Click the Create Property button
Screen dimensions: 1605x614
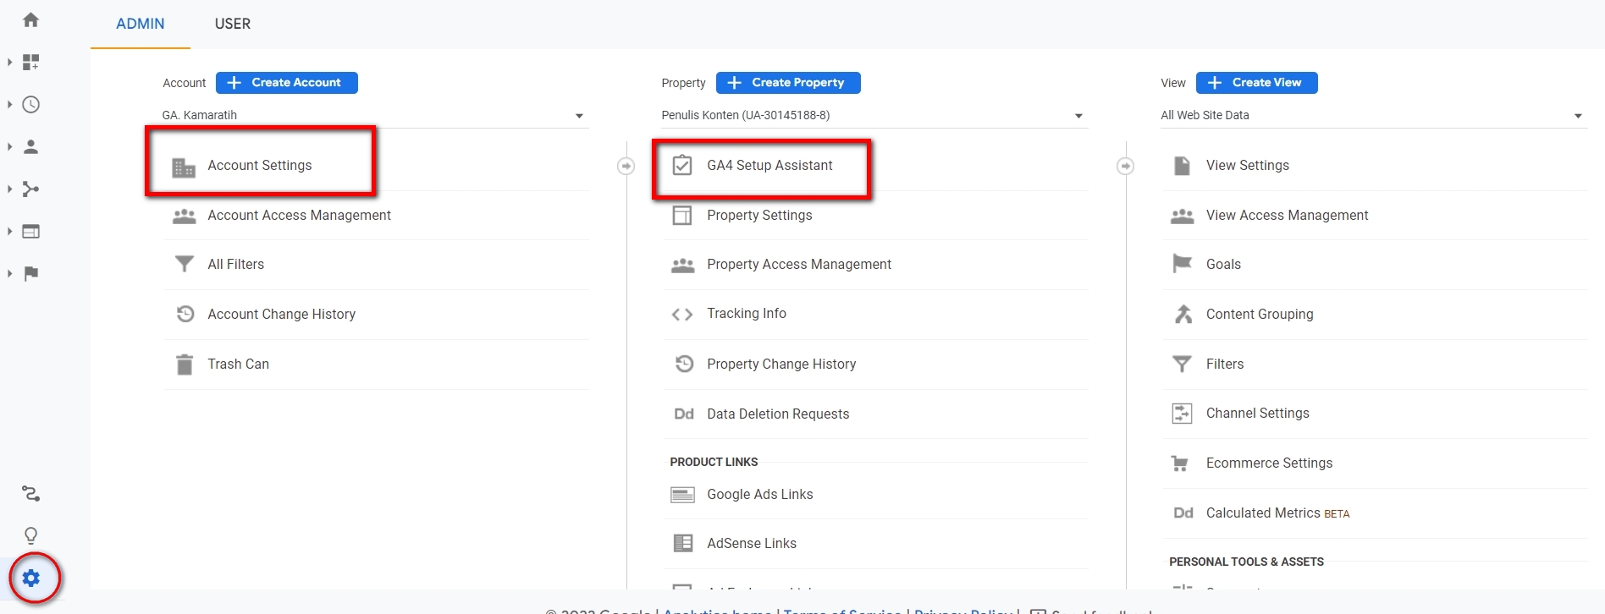[x=788, y=82]
